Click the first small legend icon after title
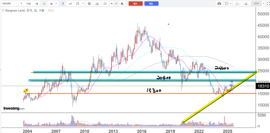 tap(49, 11)
